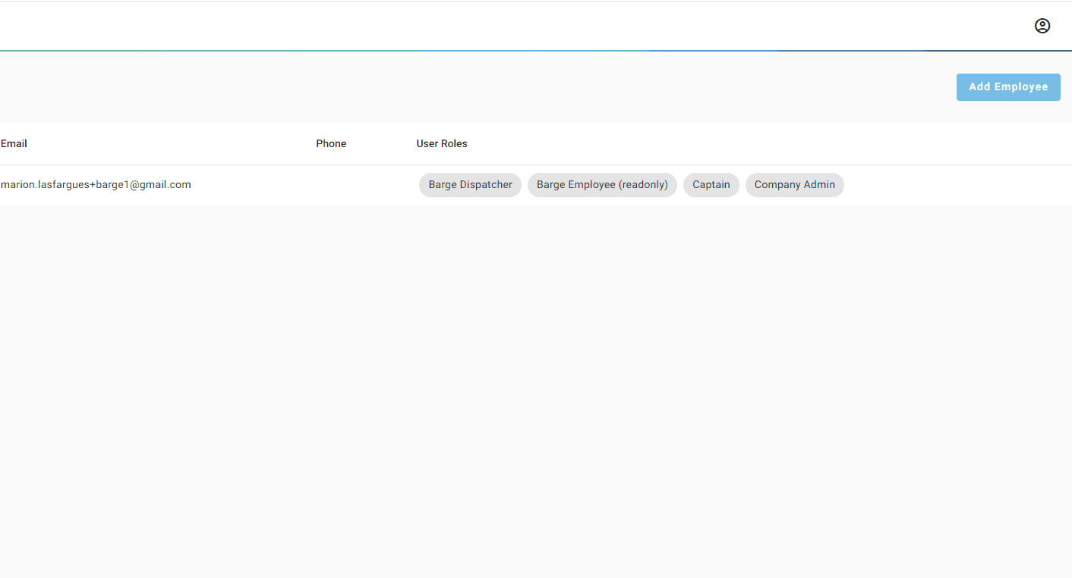Click the Email column header
The width and height of the screenshot is (1072, 578).
click(x=14, y=143)
